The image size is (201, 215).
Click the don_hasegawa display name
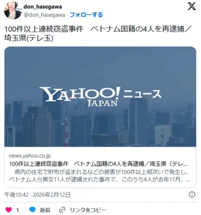43,7
